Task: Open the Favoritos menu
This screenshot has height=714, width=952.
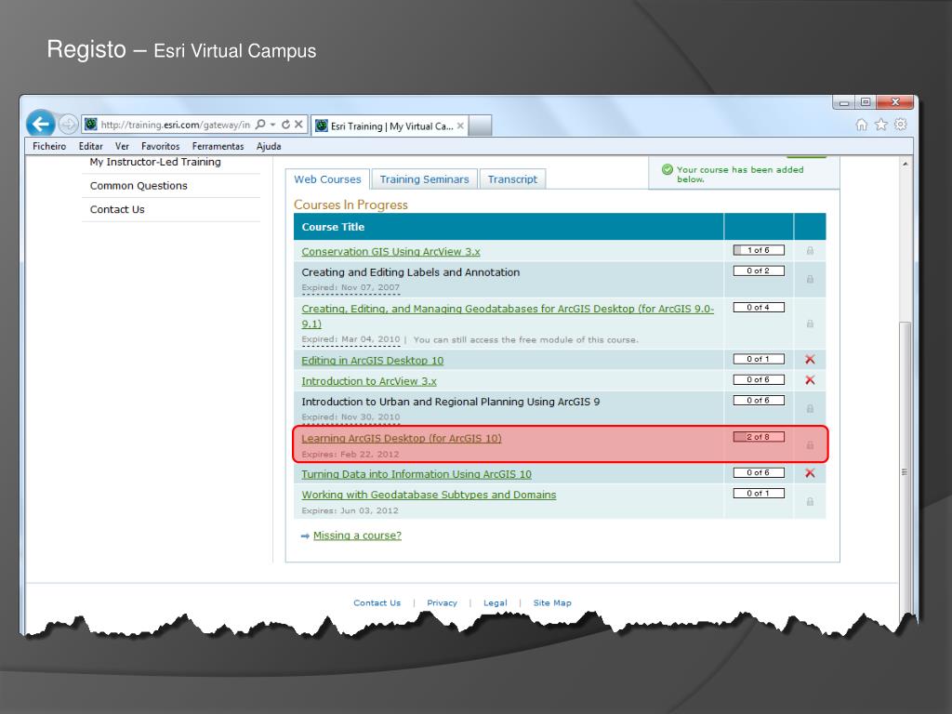Action: tap(160, 146)
